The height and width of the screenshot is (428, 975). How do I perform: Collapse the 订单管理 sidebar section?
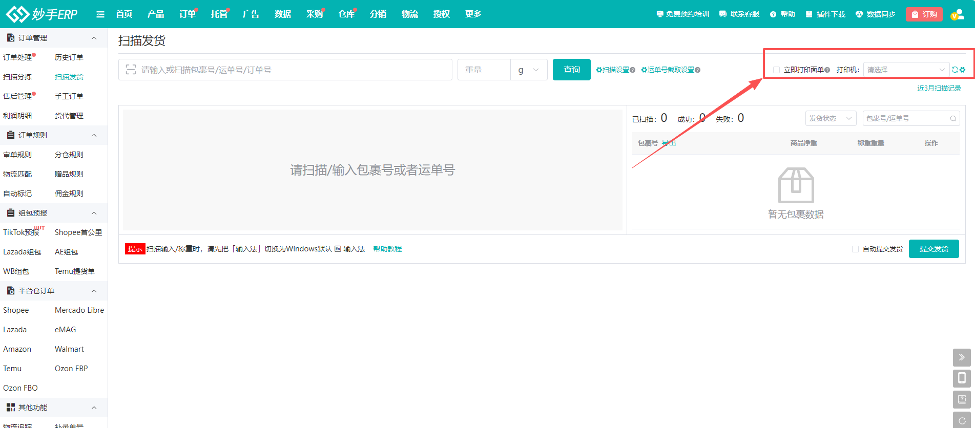coord(94,38)
